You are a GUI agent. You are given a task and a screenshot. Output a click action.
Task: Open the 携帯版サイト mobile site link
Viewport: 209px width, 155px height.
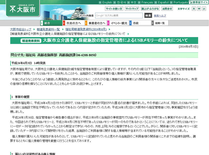click(199, 2)
